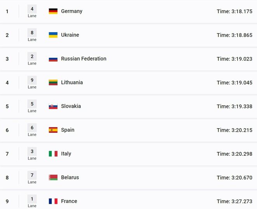Click the Spain flag icon

[53, 130]
